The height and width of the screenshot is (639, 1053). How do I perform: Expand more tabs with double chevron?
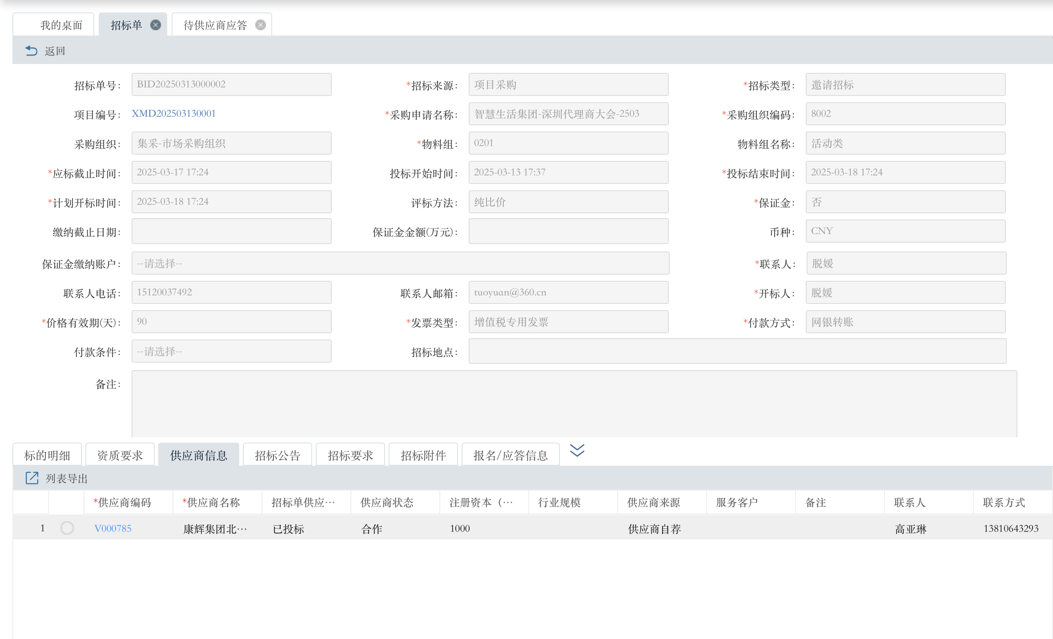[577, 451]
